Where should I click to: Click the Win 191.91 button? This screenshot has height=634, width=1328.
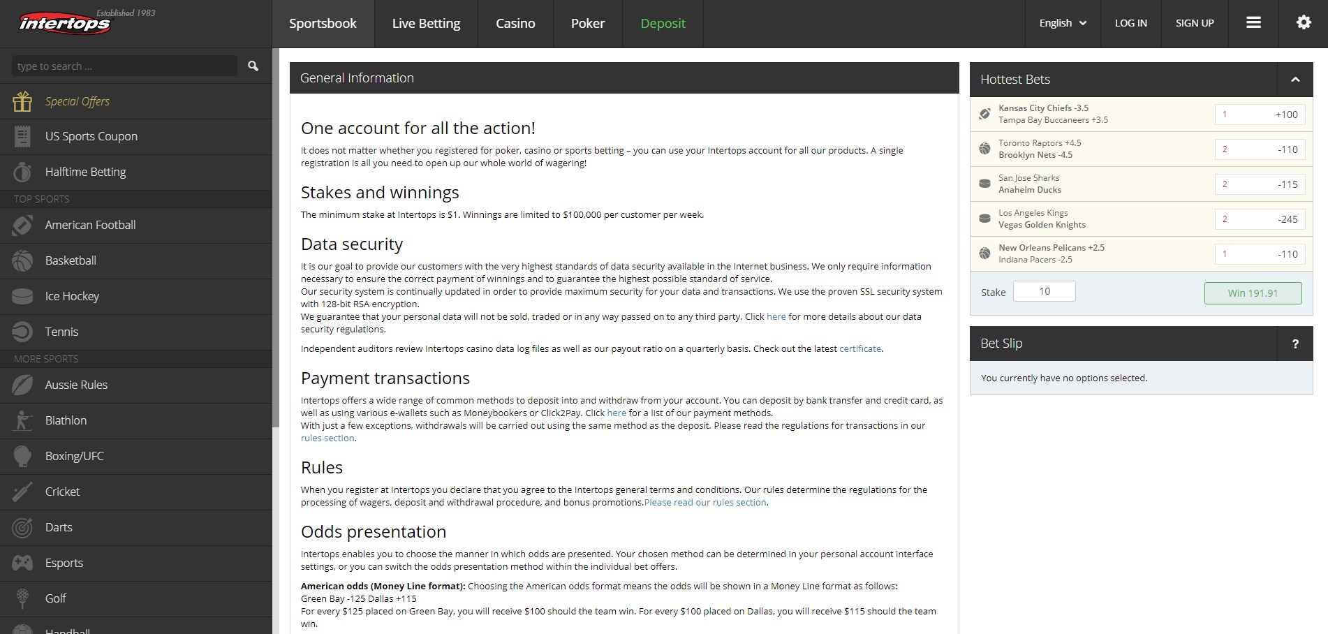coord(1253,293)
